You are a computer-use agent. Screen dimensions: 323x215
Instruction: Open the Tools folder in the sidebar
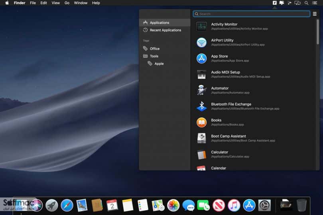coord(165,56)
